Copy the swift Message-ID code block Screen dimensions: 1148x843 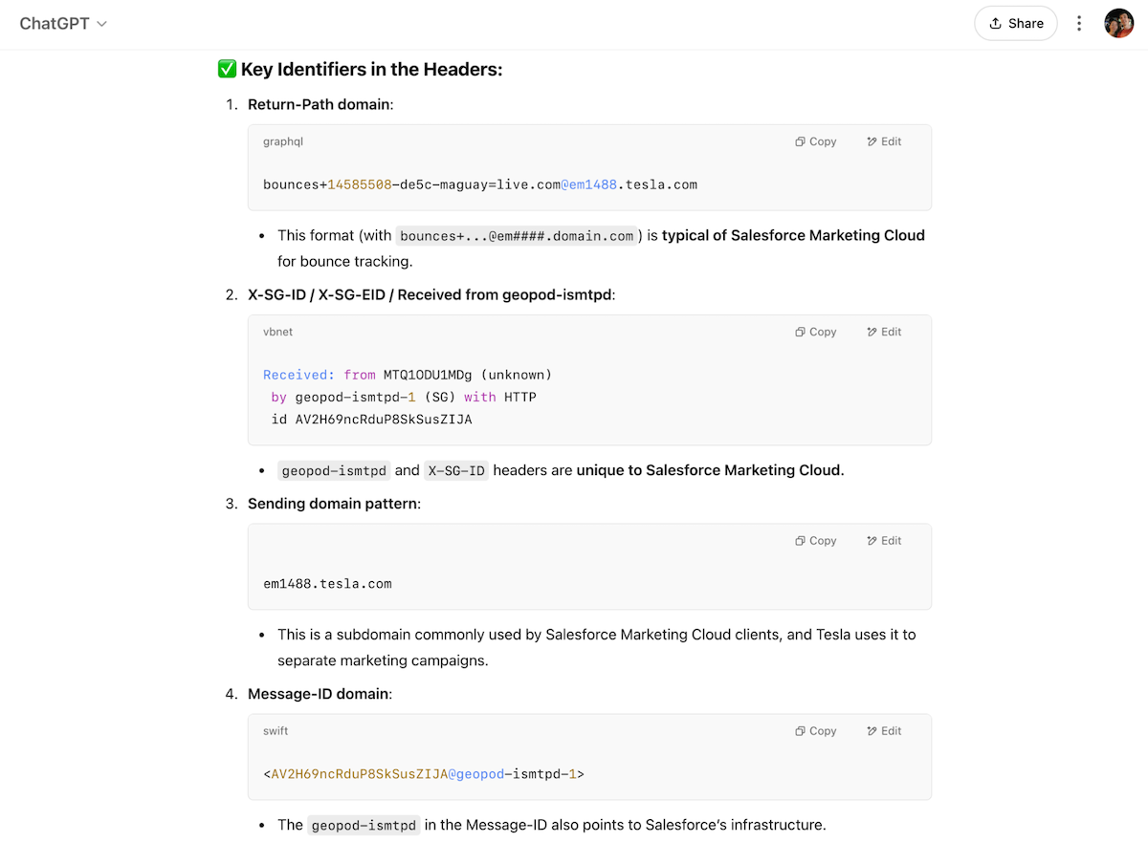coord(815,730)
